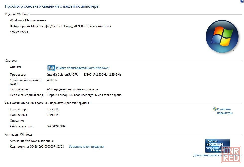
Task: Select the 'Активация Windows выполнена' status text
Action: tap(32, 141)
